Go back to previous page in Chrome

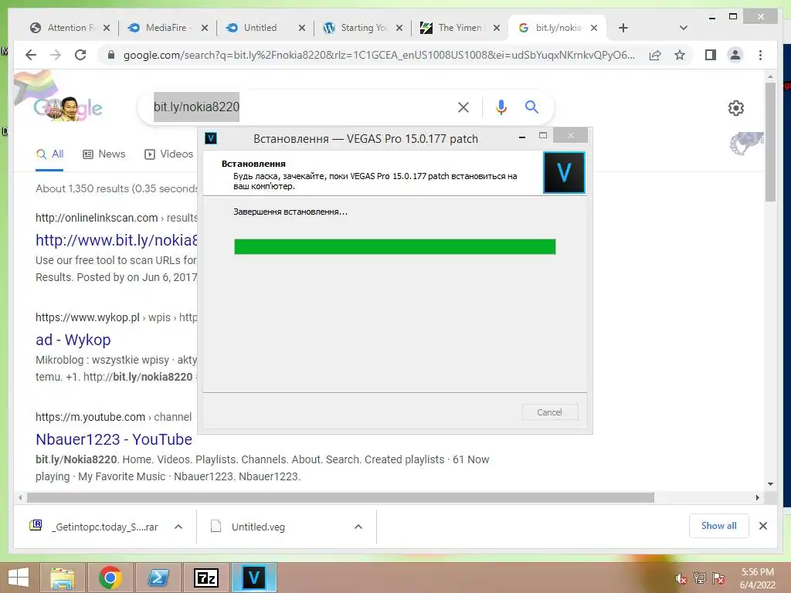[x=31, y=55]
